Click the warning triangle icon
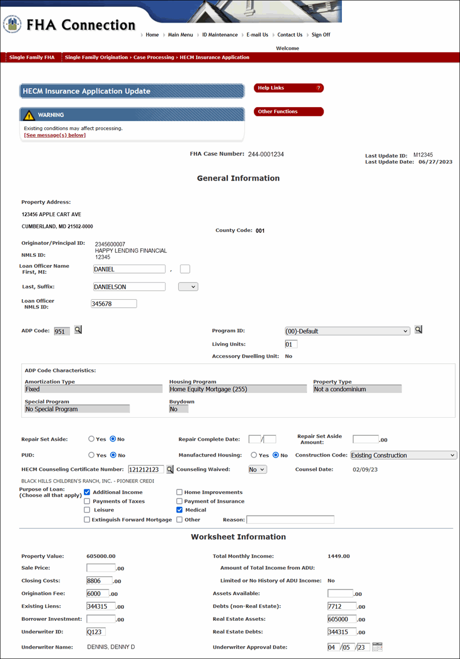Image resolution: width=460 pixels, height=659 pixels. coord(28,115)
